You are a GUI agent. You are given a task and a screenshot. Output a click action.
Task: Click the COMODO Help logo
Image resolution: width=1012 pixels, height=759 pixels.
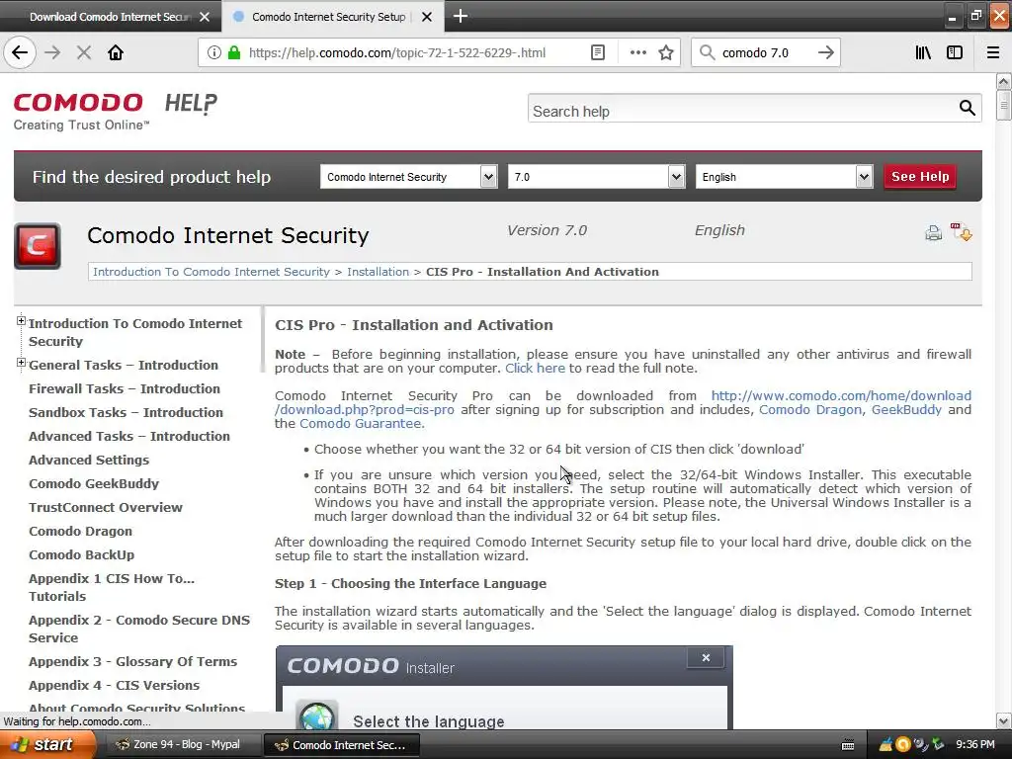click(116, 111)
